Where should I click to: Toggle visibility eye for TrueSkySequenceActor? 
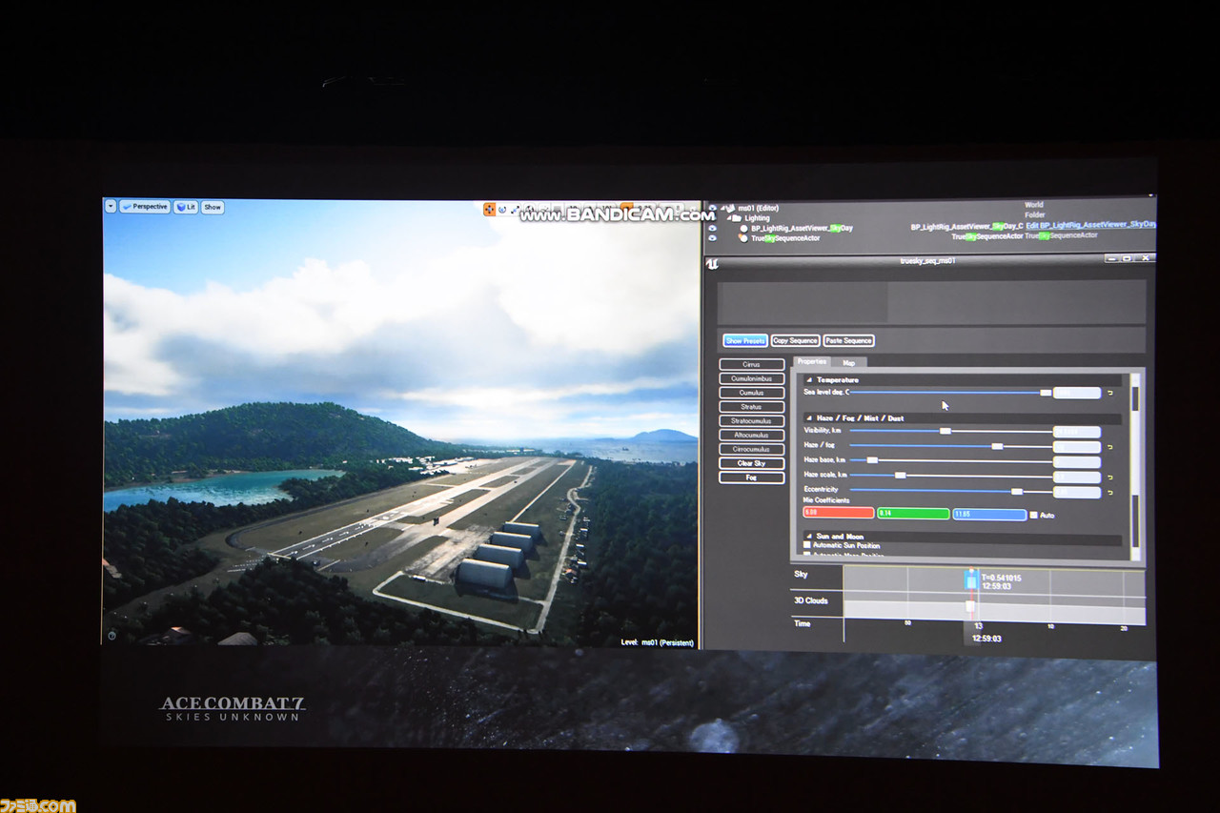coord(712,237)
